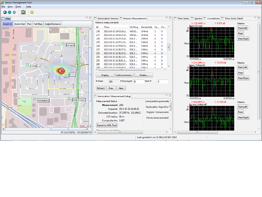Maximize the Map panel
The image size is (262, 197).
coord(90,18)
